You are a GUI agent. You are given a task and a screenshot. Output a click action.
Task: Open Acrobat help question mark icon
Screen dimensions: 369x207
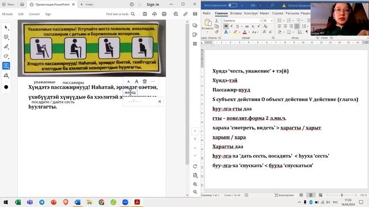point(132,4)
